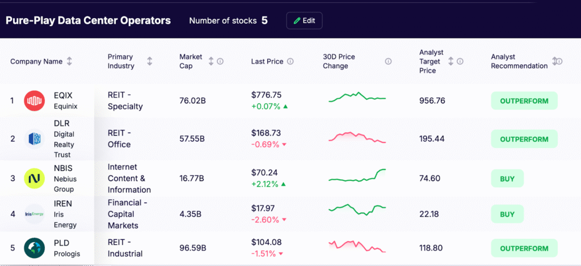Open IREN 30-day price chart

(357, 210)
